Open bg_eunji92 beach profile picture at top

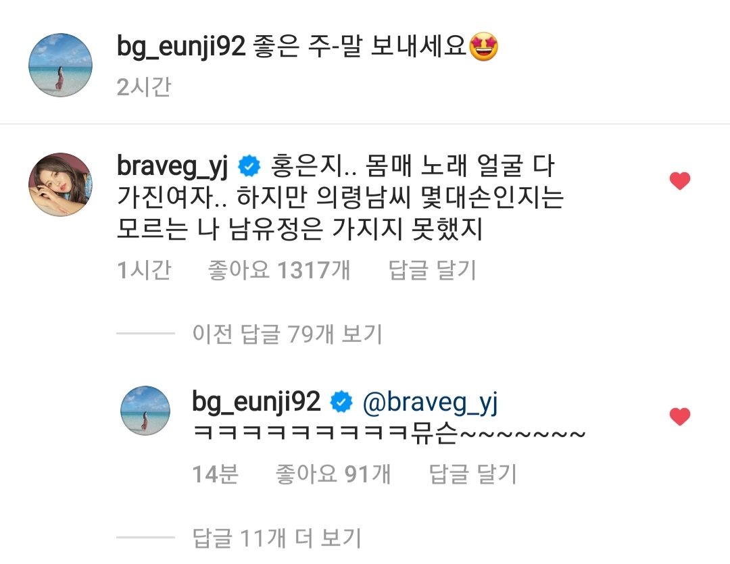(61, 65)
